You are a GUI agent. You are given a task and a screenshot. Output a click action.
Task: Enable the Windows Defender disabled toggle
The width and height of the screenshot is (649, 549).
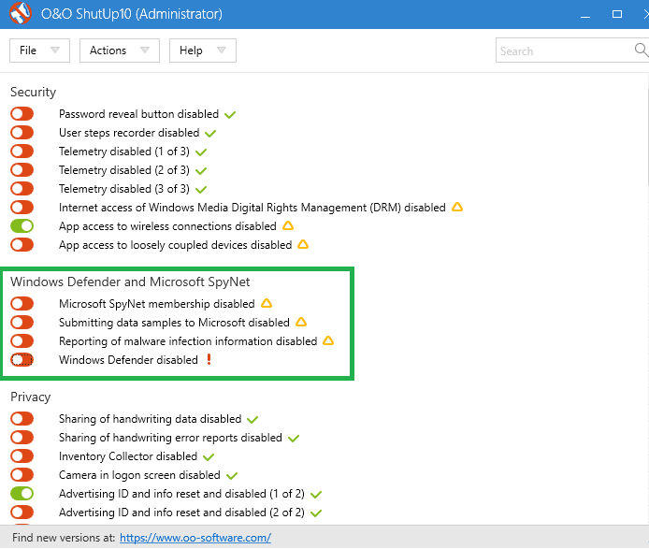pyautogui.click(x=22, y=360)
